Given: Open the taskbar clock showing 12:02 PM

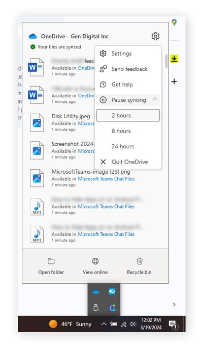Looking at the screenshot, I should point(151,324).
